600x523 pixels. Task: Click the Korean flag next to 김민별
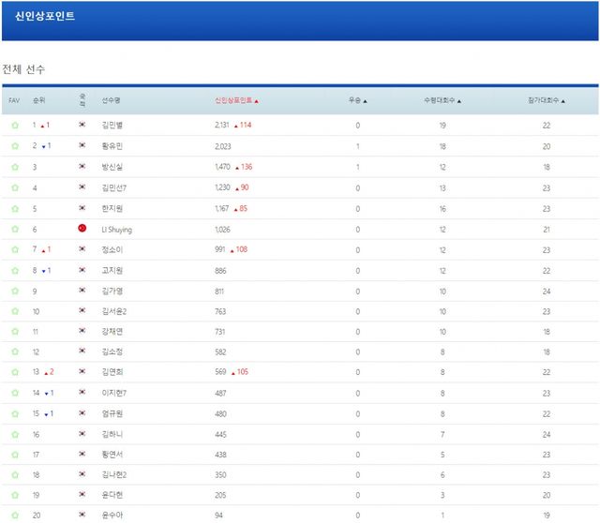point(82,126)
